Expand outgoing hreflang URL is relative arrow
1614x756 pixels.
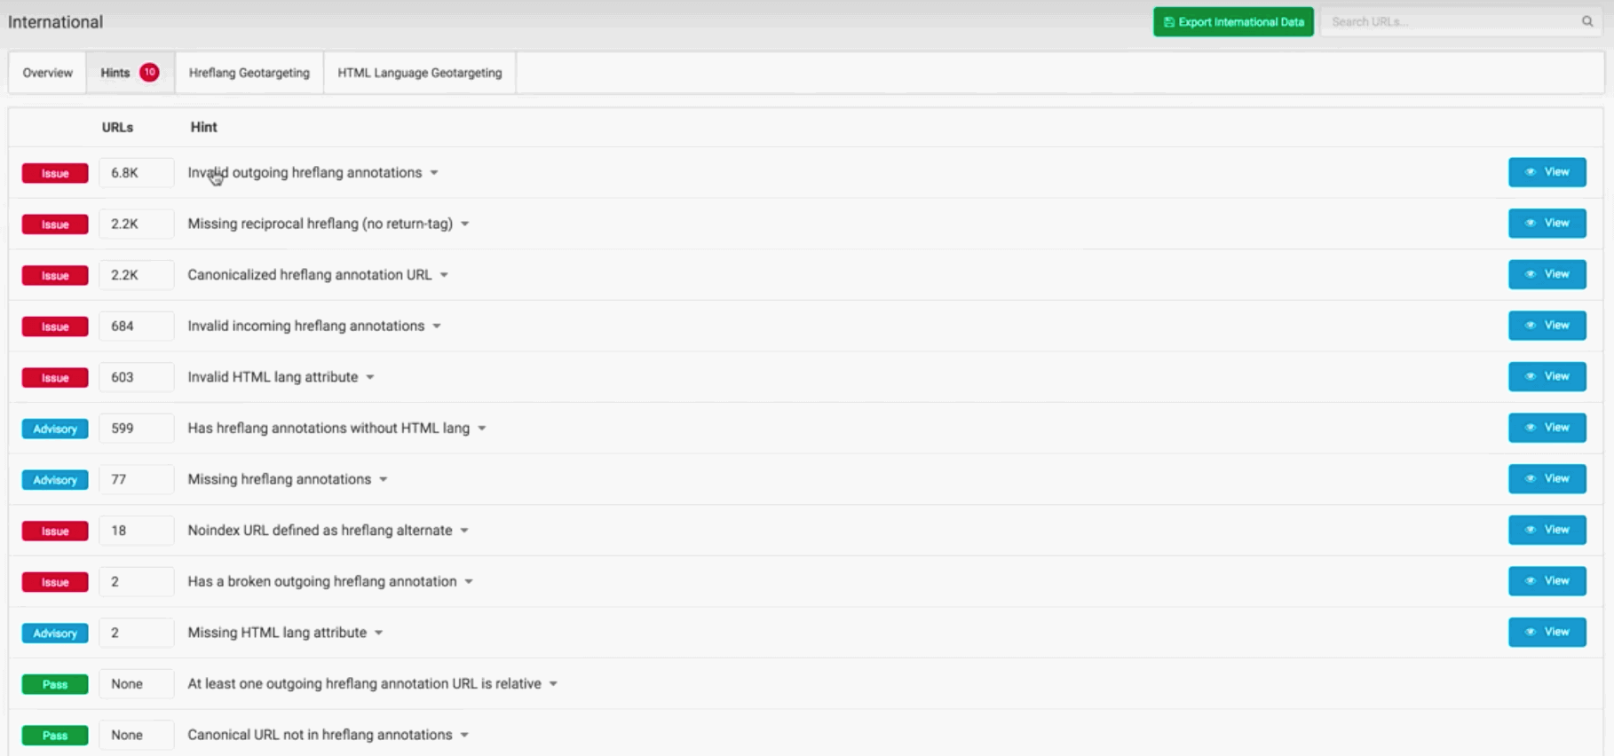(x=553, y=684)
